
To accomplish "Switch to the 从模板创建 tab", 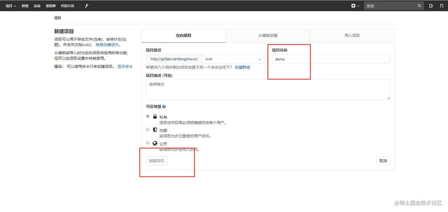I will 268,36.
